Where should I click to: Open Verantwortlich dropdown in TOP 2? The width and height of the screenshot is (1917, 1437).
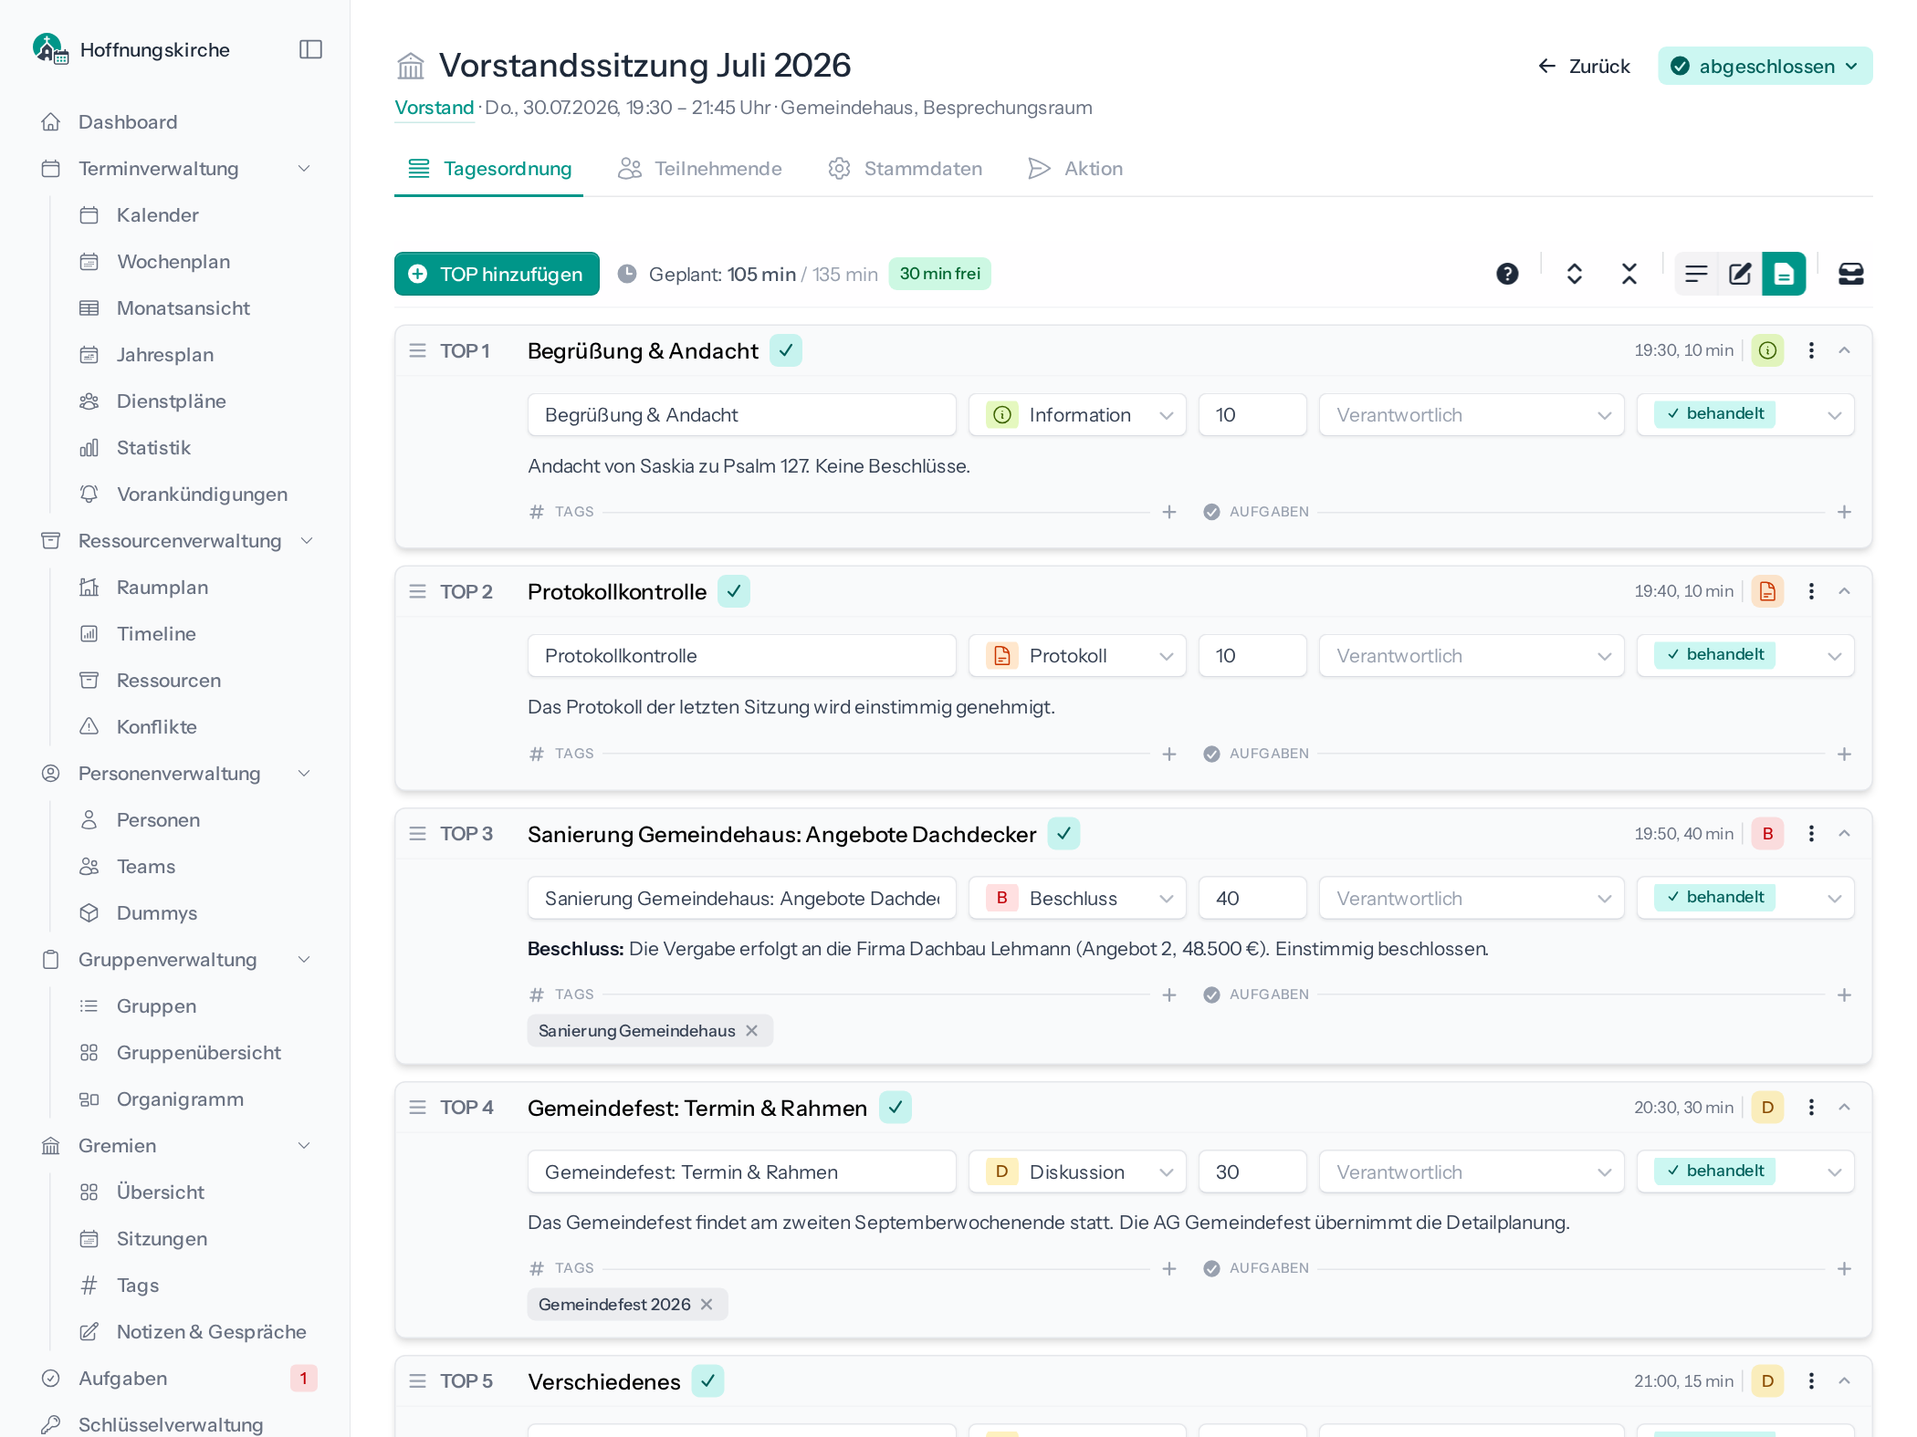click(1472, 656)
